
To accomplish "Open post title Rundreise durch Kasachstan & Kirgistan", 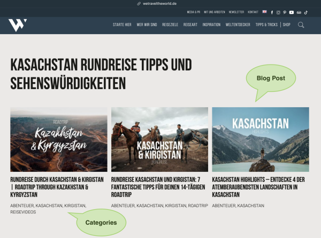I will pos(57,187).
